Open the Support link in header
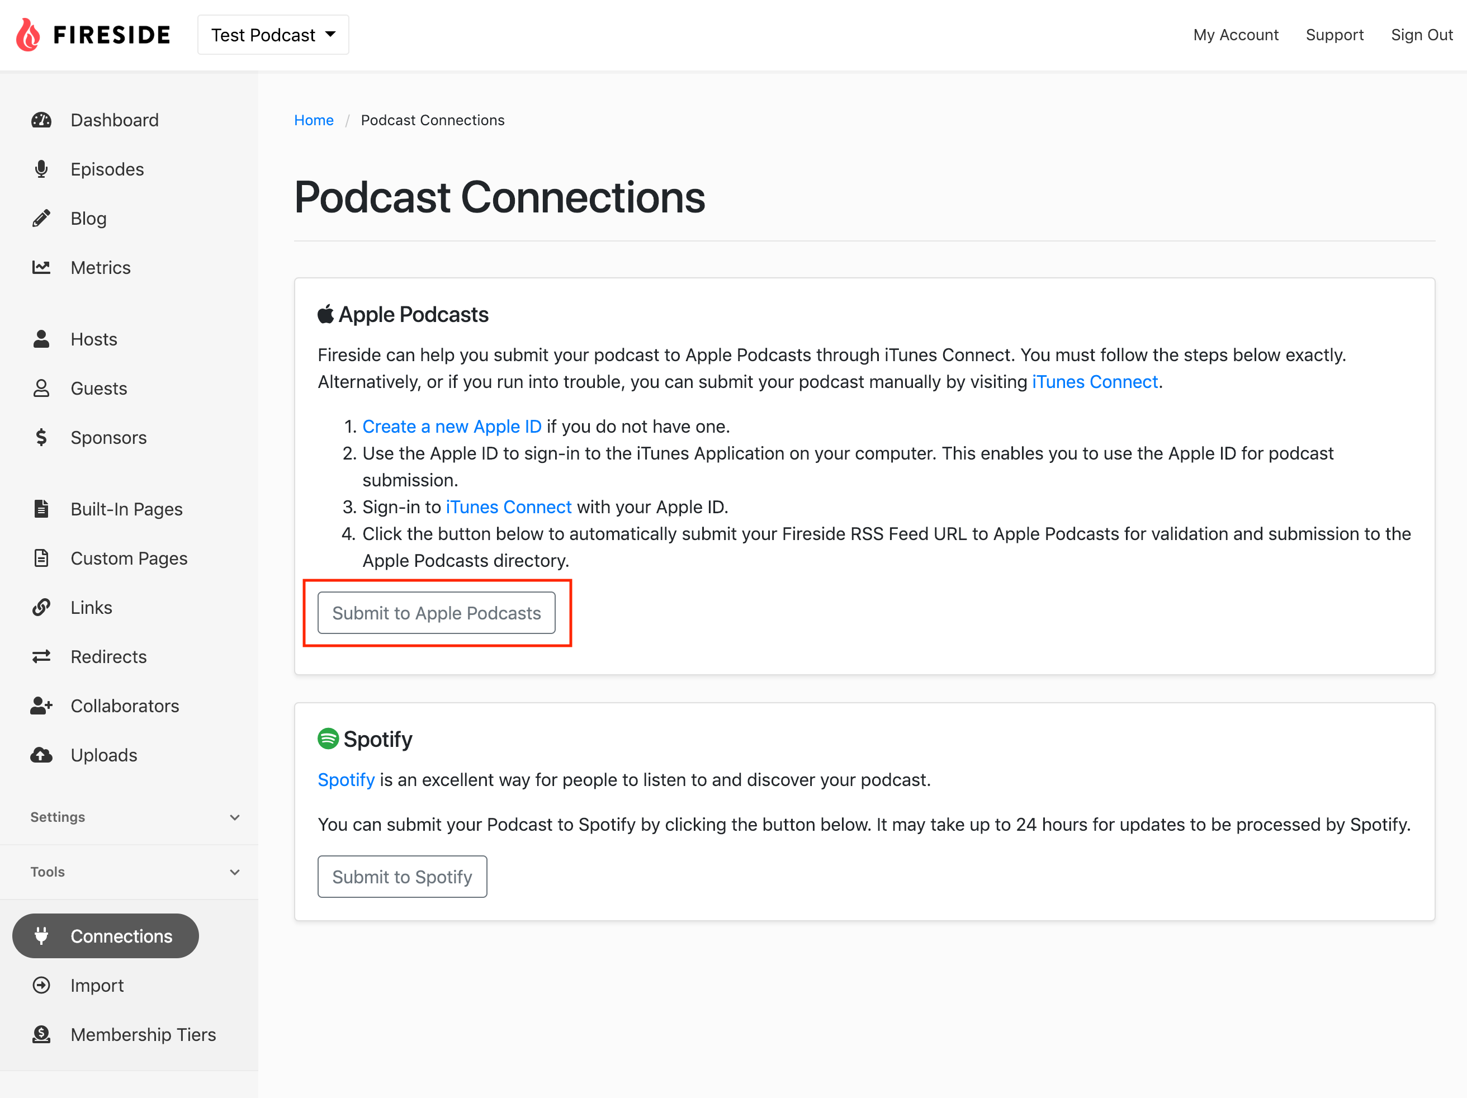This screenshot has height=1098, width=1467. 1335,35
